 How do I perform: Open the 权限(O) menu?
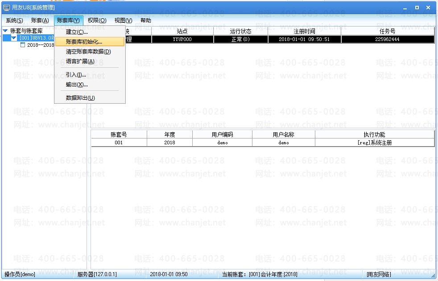click(97, 20)
